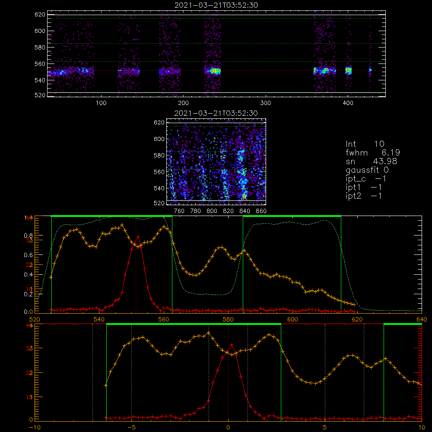The width and height of the screenshot is (432, 432).
Task: Click the red Gaussian peak in the 520–640 plot
Action: tap(138, 236)
